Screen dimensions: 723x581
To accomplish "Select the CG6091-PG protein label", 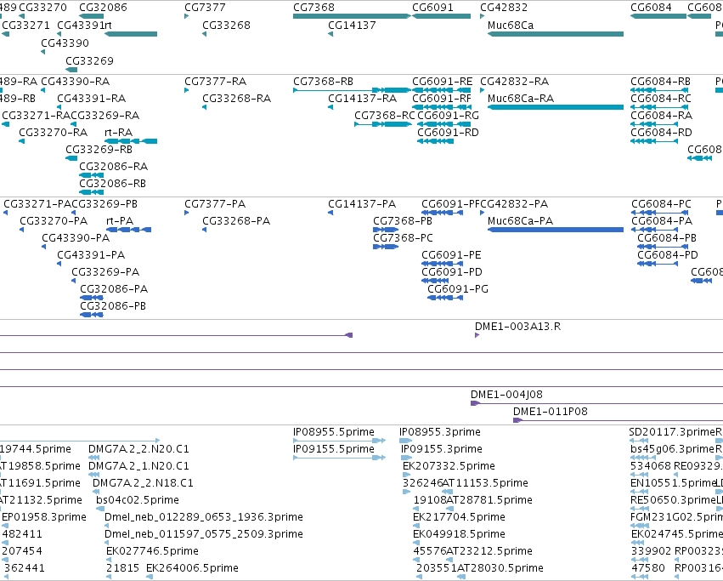I will click(x=458, y=288).
